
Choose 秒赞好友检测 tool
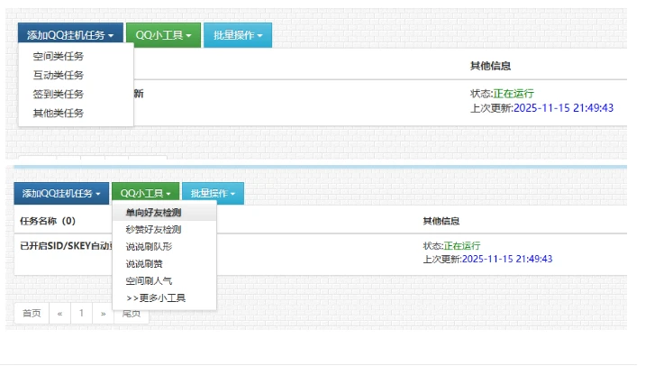point(164,230)
